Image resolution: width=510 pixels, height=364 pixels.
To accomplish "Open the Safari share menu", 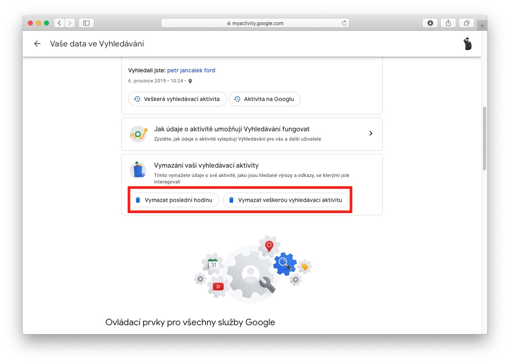I will pos(448,23).
